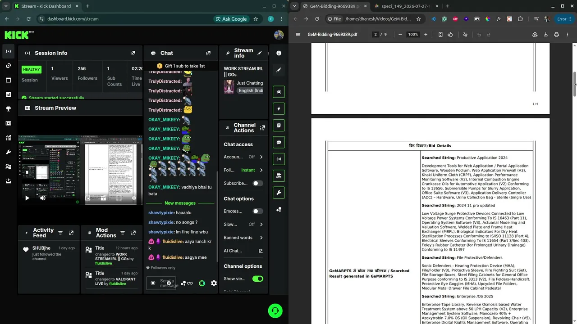Image resolution: width=577 pixels, height=324 pixels.
Task: Print the PDF document
Action: [556, 35]
